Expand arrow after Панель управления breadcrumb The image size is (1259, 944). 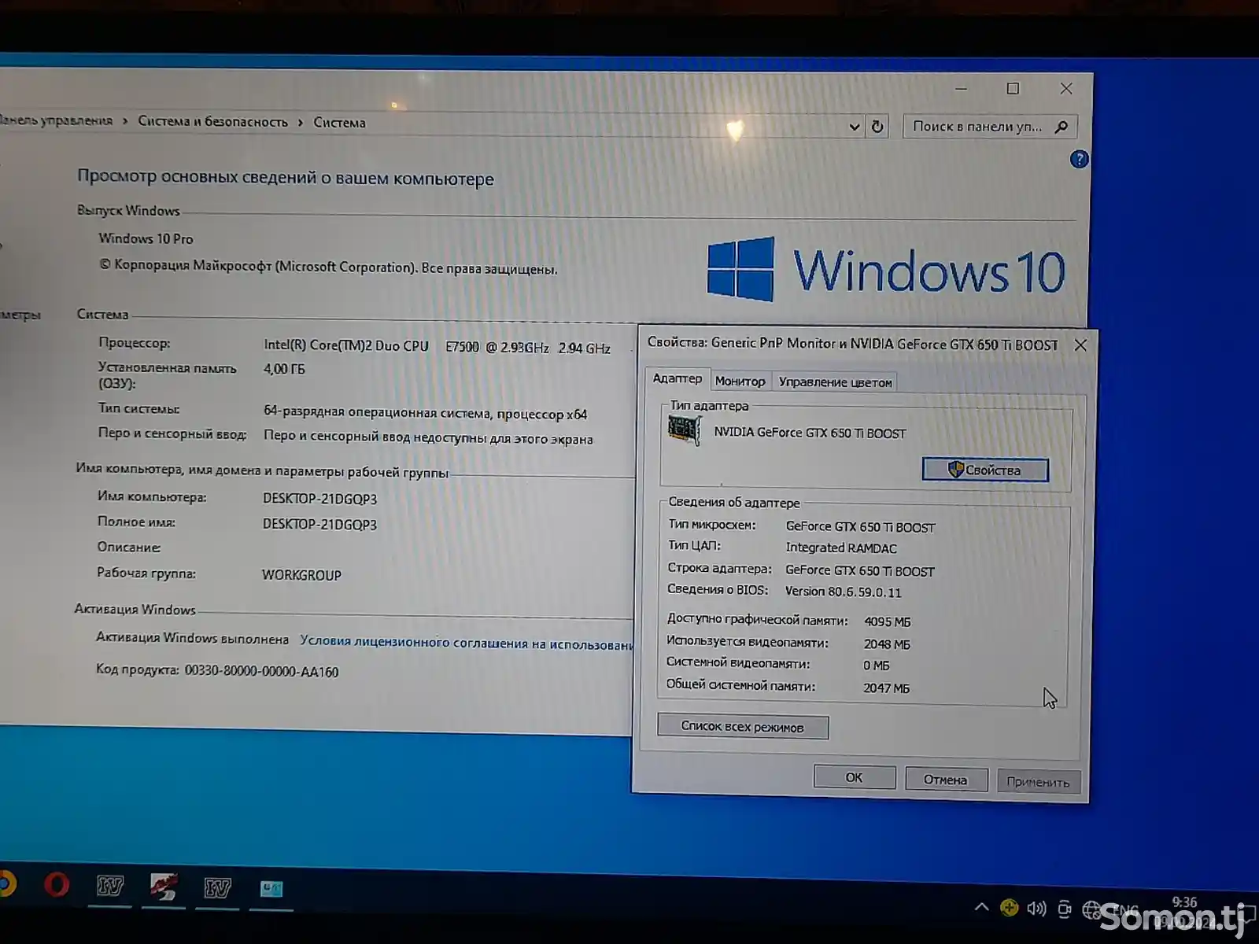(125, 121)
